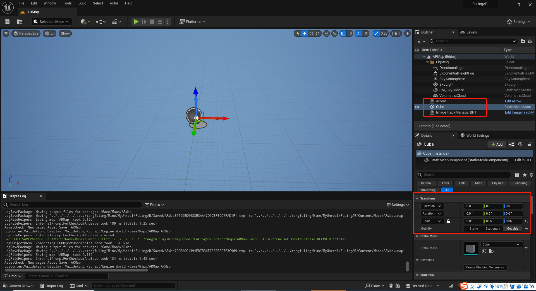Collapse the Lighting folder

click(x=428, y=62)
